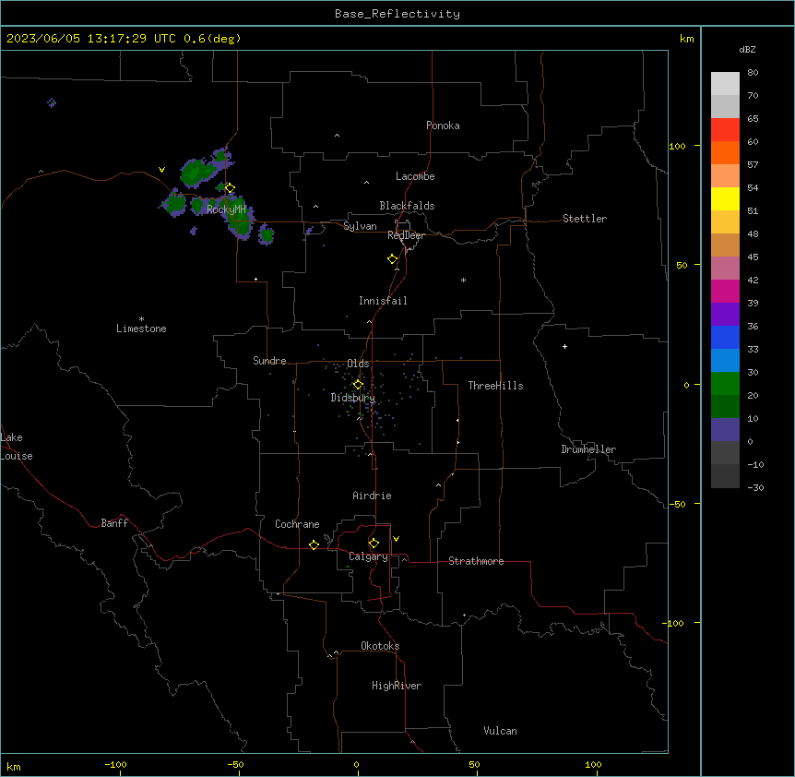This screenshot has height=777, width=795.
Task: Click the yellow V marker northeast of Calgary
Action: tap(396, 539)
